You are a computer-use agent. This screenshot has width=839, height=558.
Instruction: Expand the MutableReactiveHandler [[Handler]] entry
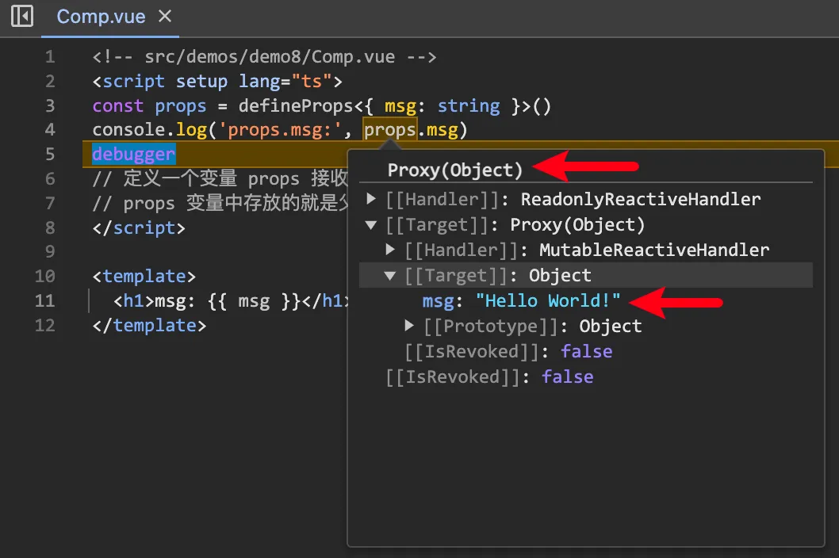pyautogui.click(x=390, y=250)
